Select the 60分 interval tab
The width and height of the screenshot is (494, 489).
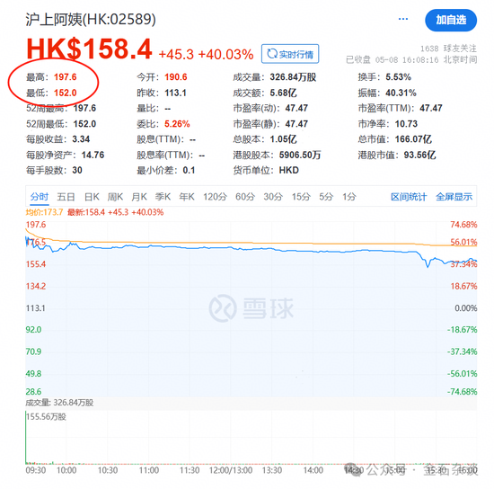245,197
